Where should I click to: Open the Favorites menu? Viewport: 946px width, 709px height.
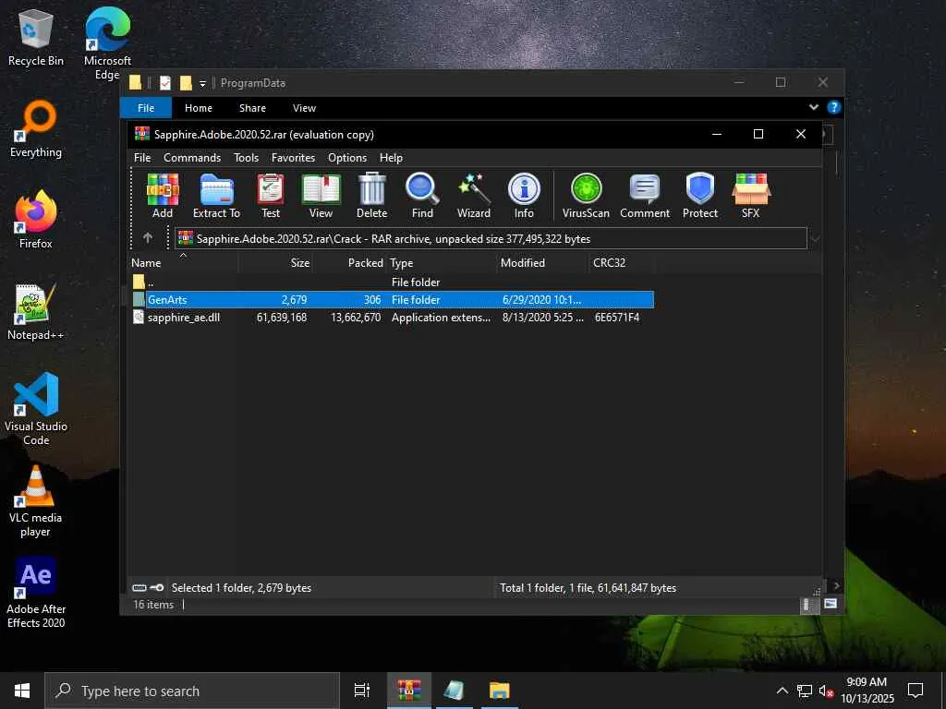pos(293,157)
